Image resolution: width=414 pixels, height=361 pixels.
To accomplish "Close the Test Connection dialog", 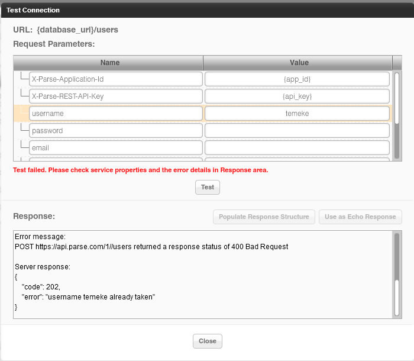I will (x=208, y=341).
